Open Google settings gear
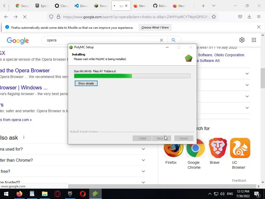265x199 pixels. coord(242,40)
